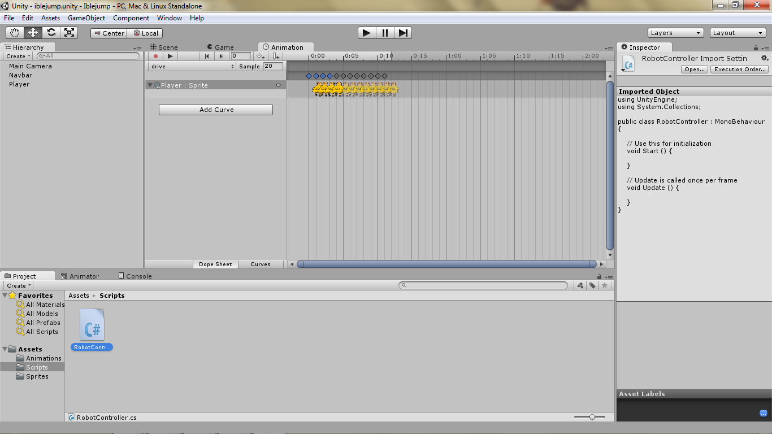
Task: Enable animation recording with the record button
Action: 155,55
